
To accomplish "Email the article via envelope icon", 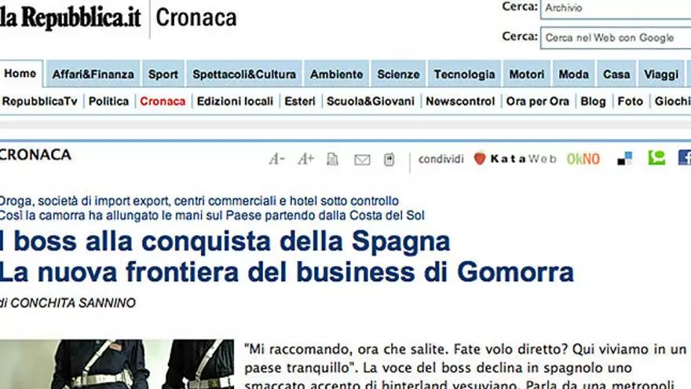I will 362,160.
